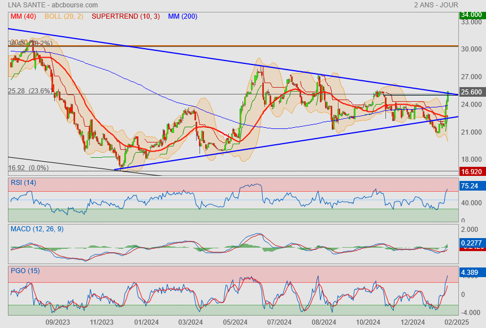Click the LNA SANTE - abcbourse.com title
486x328 pixels.
(x=53, y=5)
